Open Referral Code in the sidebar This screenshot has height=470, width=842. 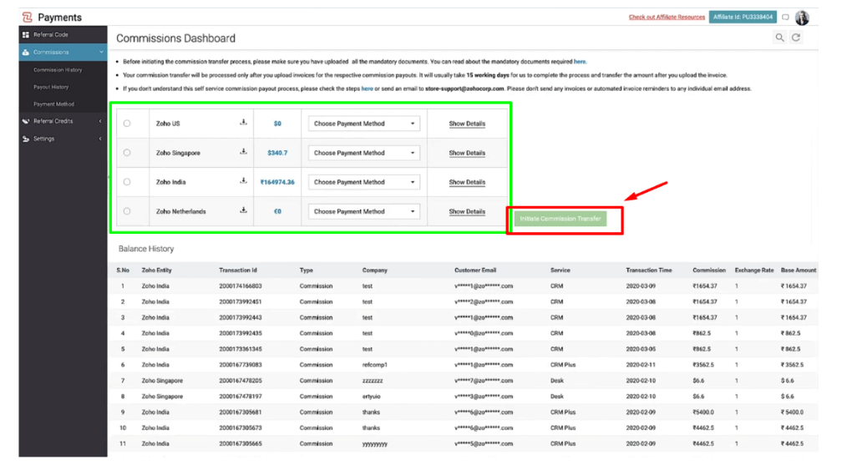[50, 35]
